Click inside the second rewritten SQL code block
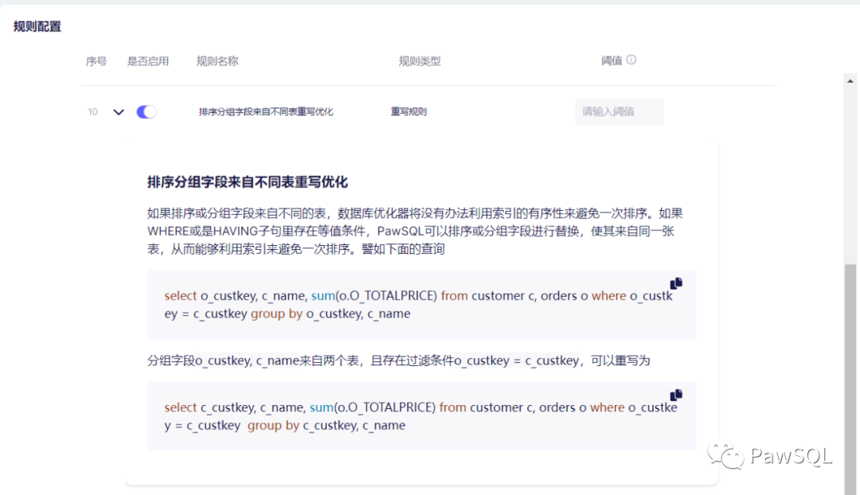 (x=420, y=416)
